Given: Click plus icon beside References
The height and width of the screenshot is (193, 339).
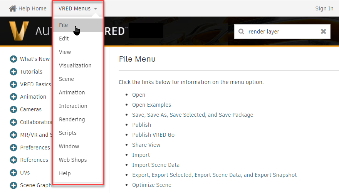Looking at the screenshot, I should tap(13, 160).
